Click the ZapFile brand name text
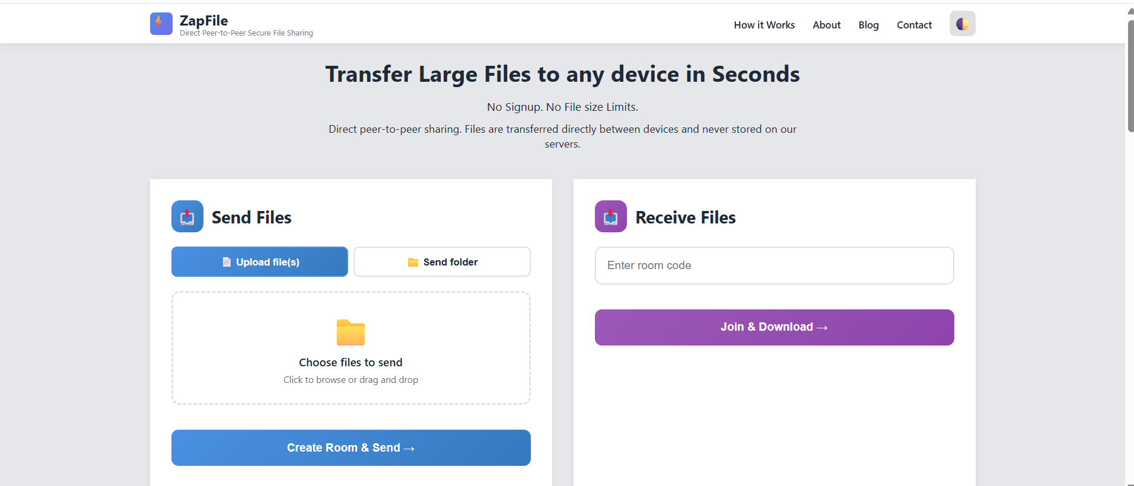1134x486 pixels. (x=203, y=21)
